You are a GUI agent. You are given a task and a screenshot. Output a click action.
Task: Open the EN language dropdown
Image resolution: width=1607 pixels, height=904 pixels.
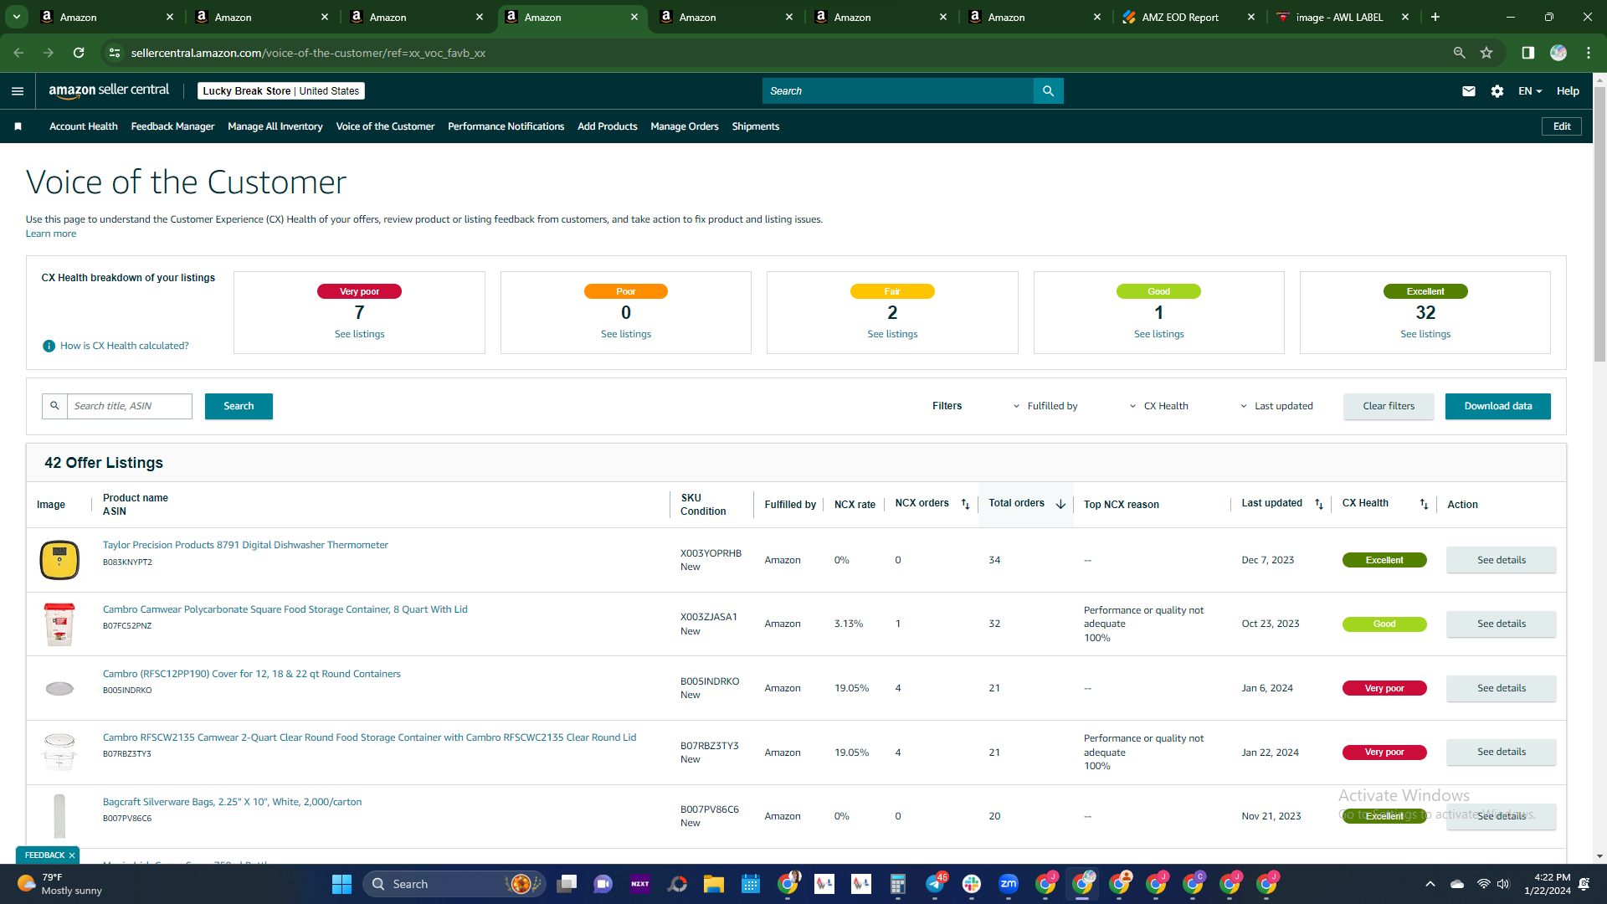tap(1530, 91)
